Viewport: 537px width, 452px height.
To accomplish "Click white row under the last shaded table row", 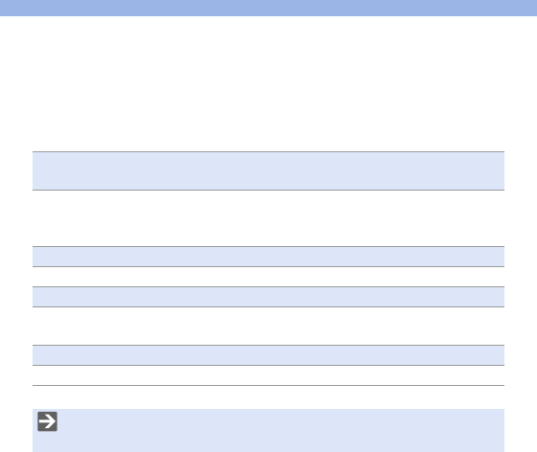I will (268, 375).
